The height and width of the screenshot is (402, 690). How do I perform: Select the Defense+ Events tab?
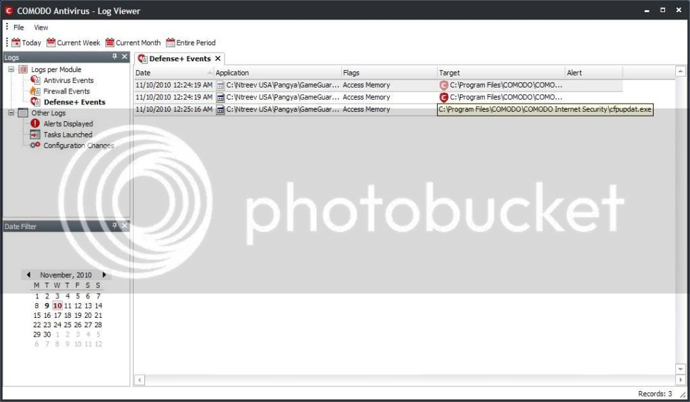pos(180,59)
